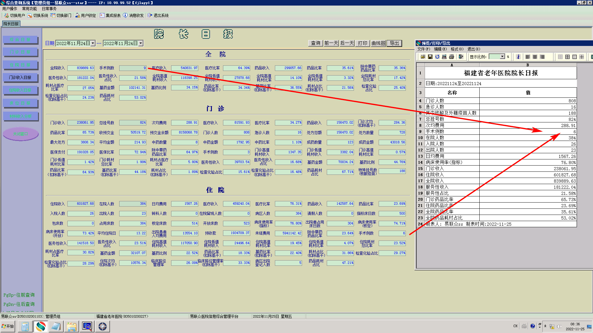This screenshot has height=333, width=593.
Task: Click the 曲线图 button
Action: (378, 43)
